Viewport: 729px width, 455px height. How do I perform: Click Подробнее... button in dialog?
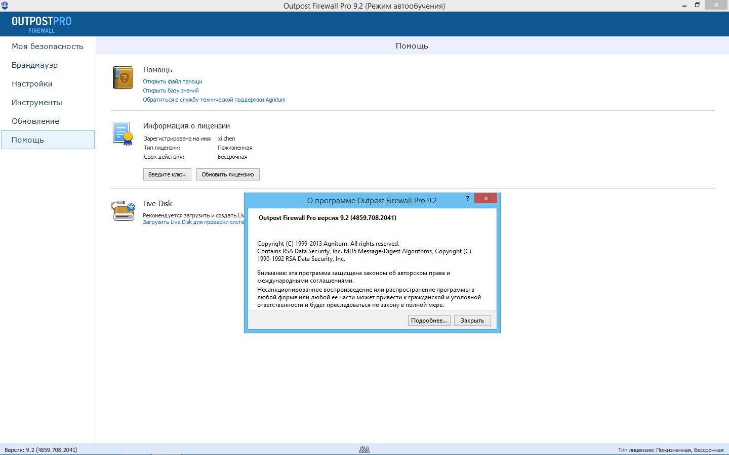429,320
